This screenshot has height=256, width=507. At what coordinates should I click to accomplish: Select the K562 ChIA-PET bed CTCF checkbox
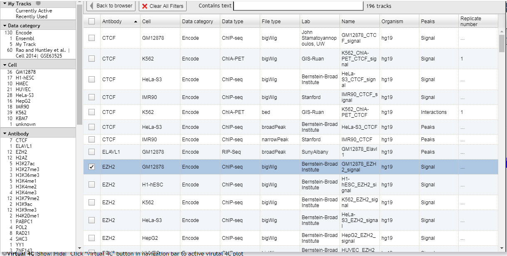(91, 112)
